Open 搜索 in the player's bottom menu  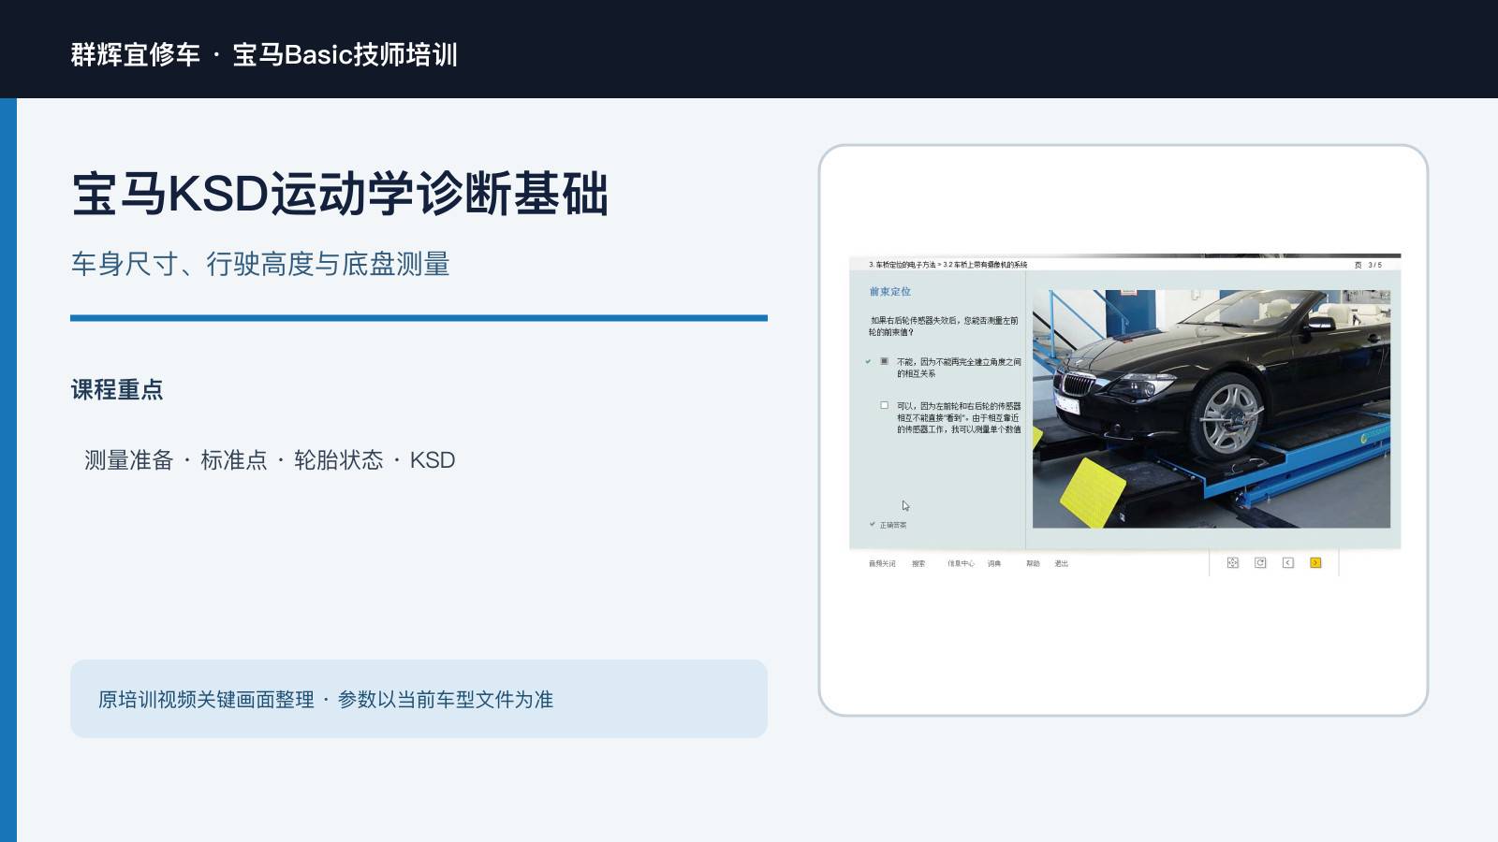918,563
